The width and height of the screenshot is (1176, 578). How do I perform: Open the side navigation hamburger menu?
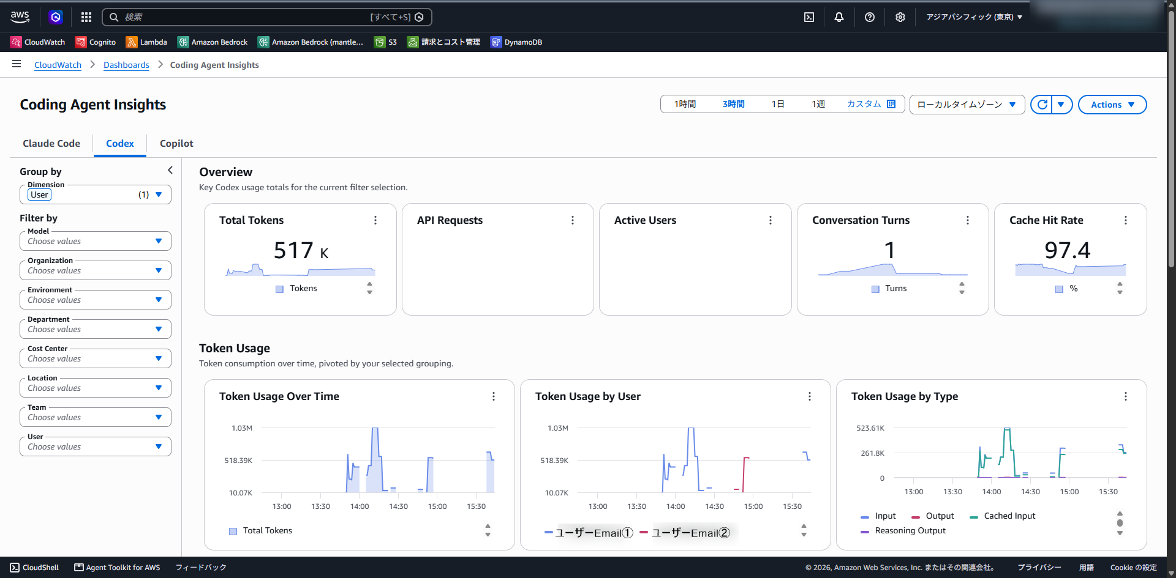click(x=17, y=64)
